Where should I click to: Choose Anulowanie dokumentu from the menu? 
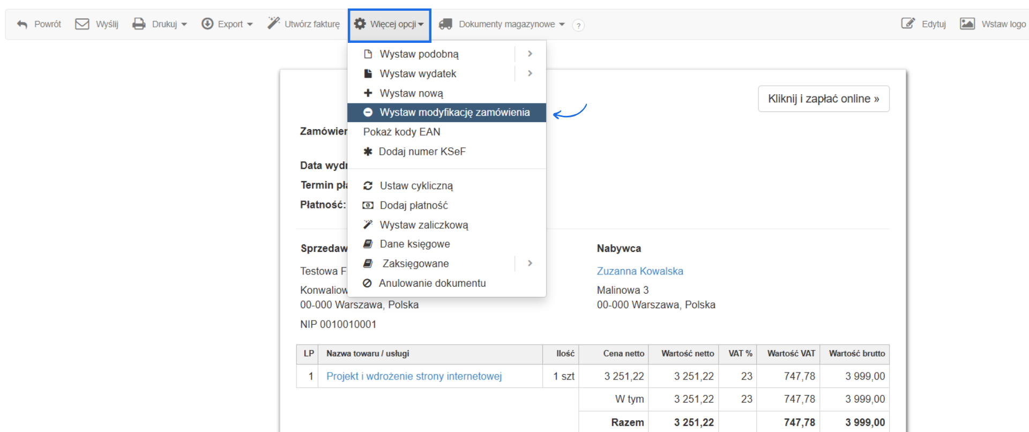[432, 283]
